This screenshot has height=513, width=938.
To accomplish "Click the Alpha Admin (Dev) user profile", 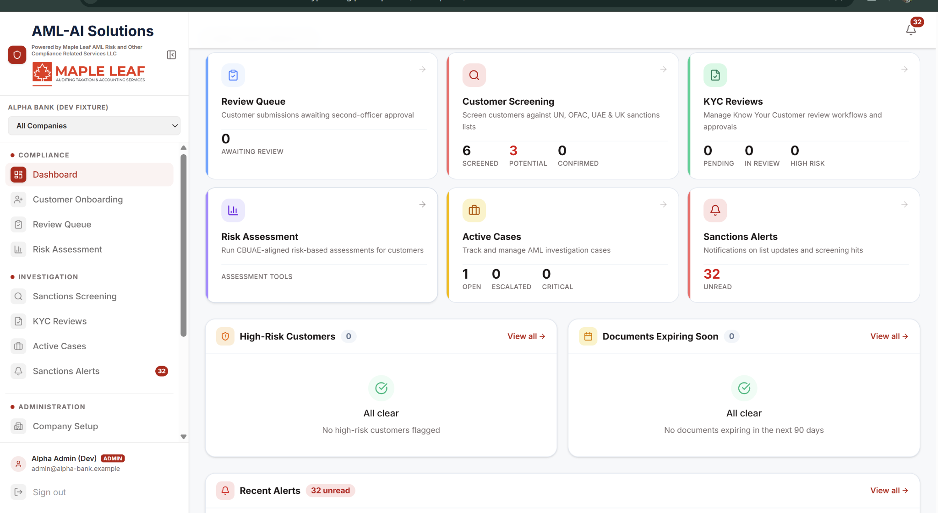I will (x=68, y=463).
